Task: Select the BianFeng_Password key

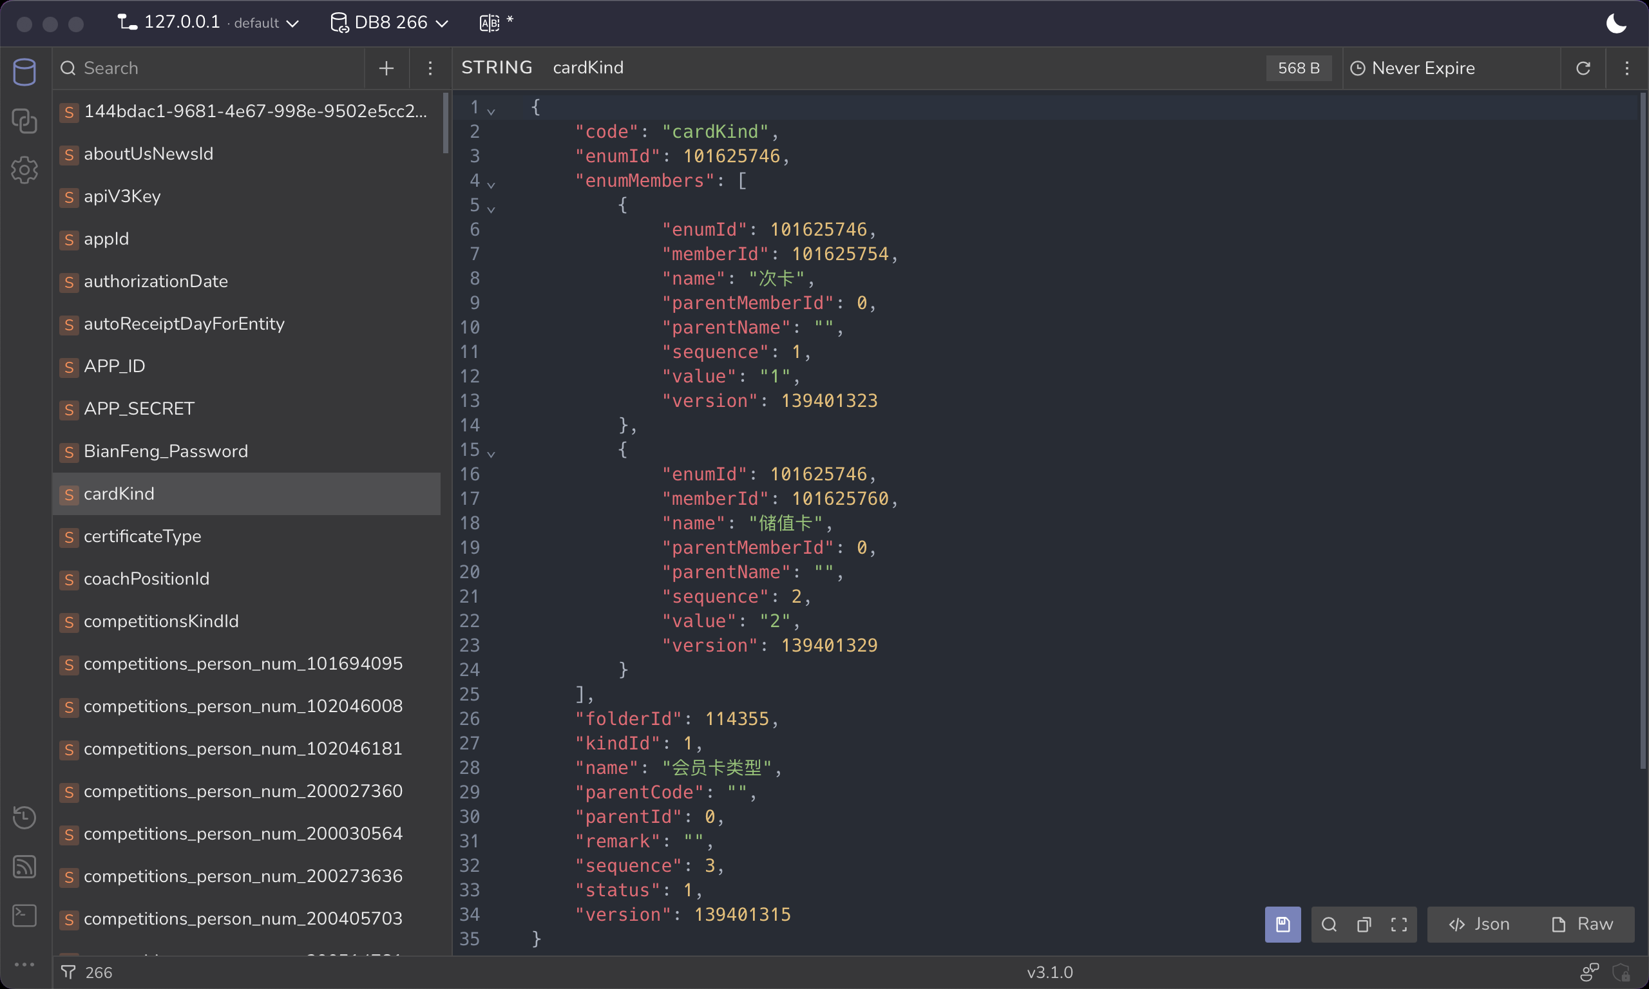Action: point(247,451)
